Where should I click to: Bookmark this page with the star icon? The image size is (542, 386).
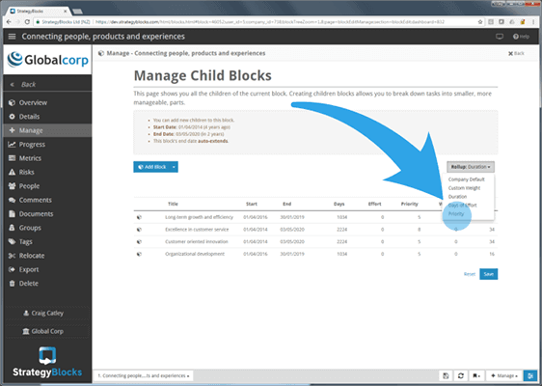480,22
